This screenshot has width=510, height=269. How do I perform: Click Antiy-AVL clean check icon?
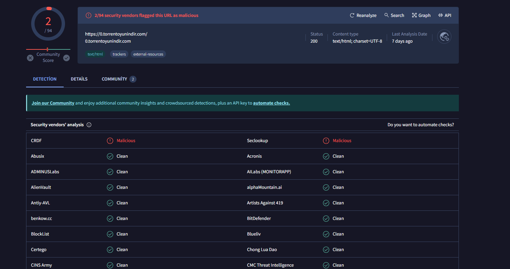pyautogui.click(x=110, y=203)
